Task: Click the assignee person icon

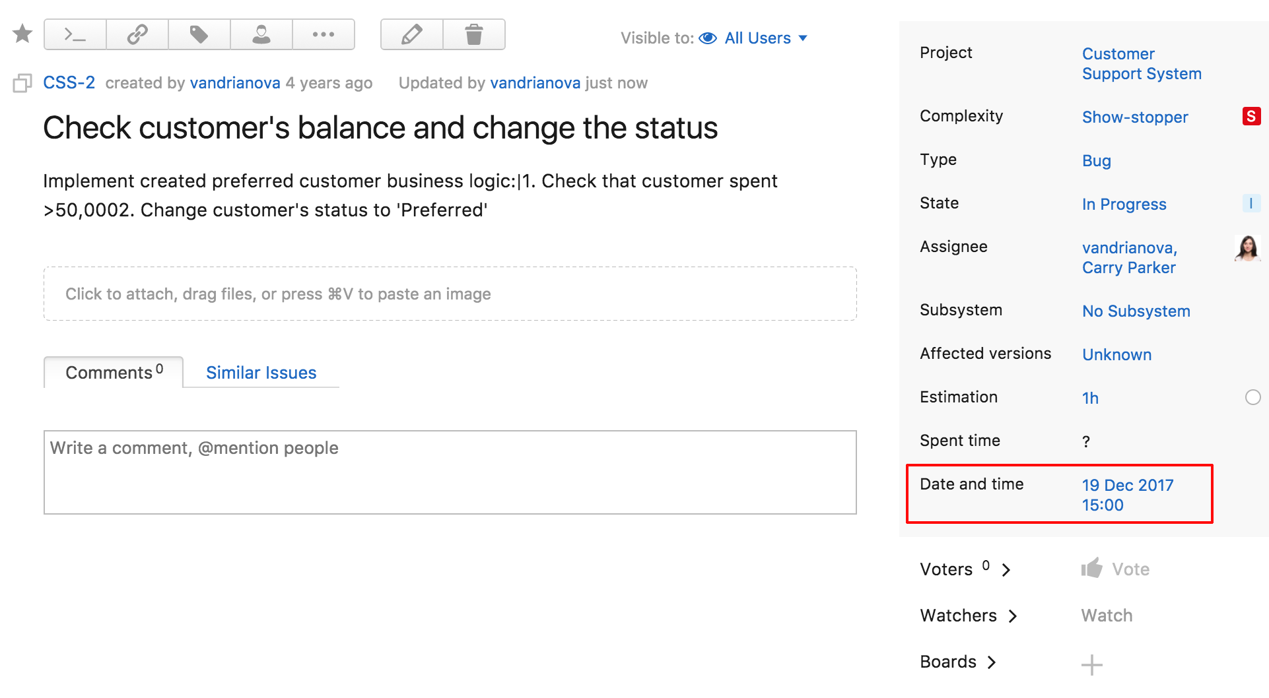Action: pos(261,34)
